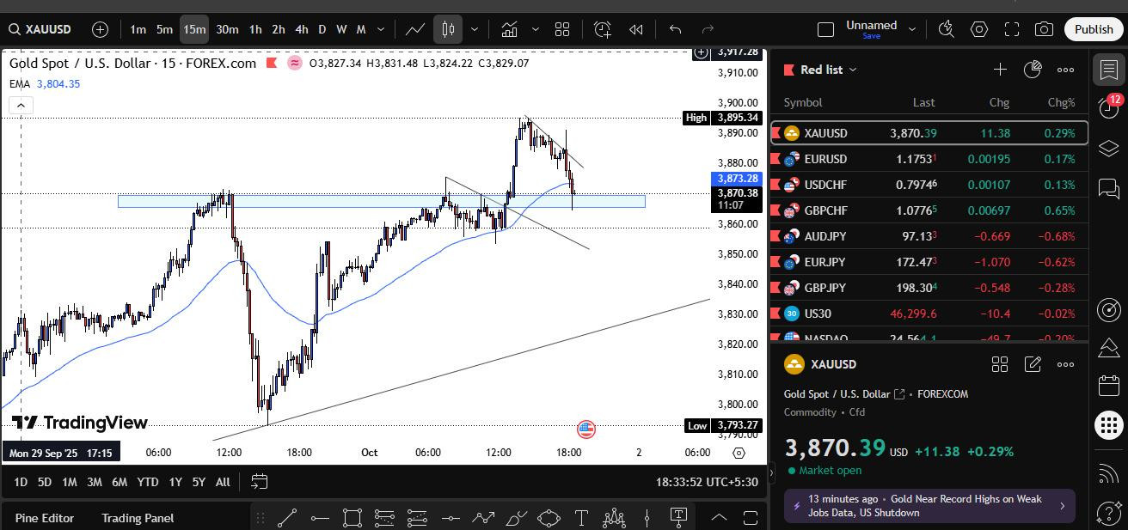Undo the last chart action

click(676, 29)
